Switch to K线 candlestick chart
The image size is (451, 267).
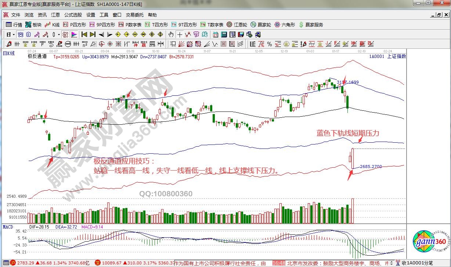[x=52, y=25]
